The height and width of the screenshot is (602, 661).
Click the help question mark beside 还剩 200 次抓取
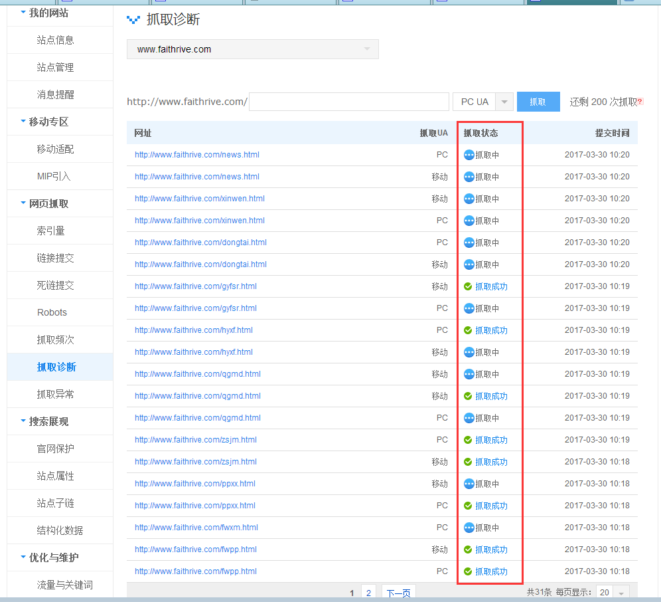click(640, 101)
